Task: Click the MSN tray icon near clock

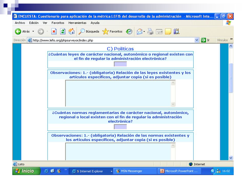Action: click(218, 171)
